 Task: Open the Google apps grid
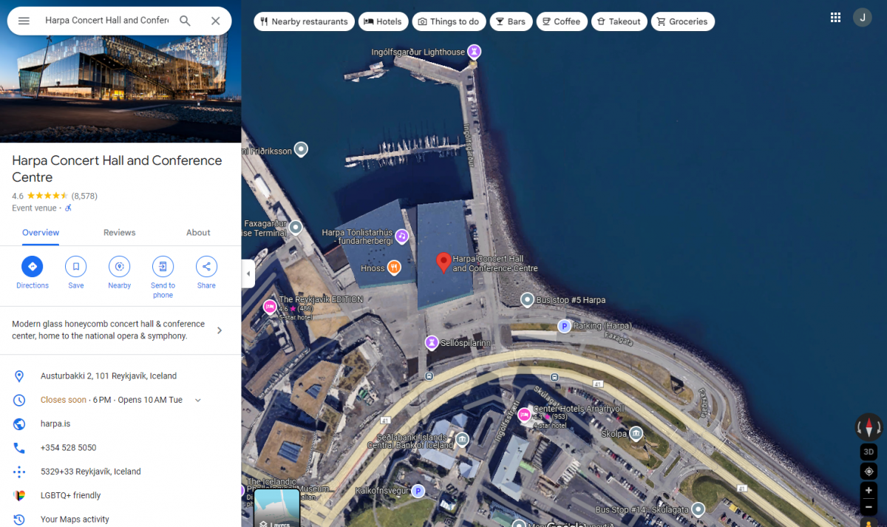click(x=835, y=18)
